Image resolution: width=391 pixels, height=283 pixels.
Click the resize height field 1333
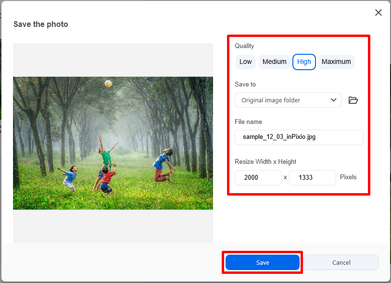coord(313,178)
